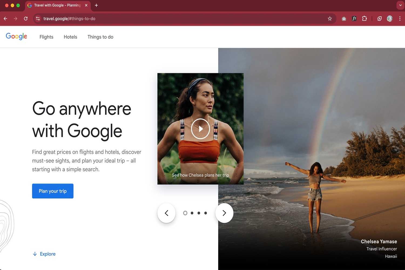Click the camera extension icon
The image size is (405, 270).
point(344,19)
